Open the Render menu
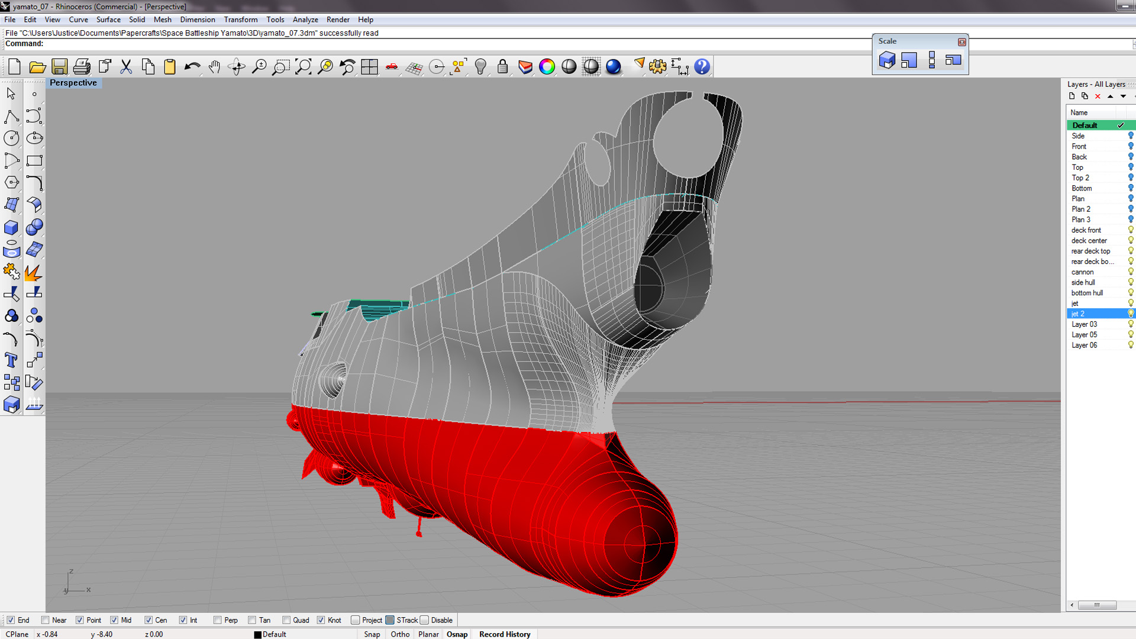Screen dimensions: 1136x639 pos(338,20)
